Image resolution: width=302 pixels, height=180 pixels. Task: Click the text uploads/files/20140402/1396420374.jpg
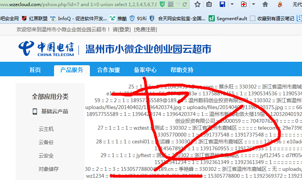[x=133, y=107]
